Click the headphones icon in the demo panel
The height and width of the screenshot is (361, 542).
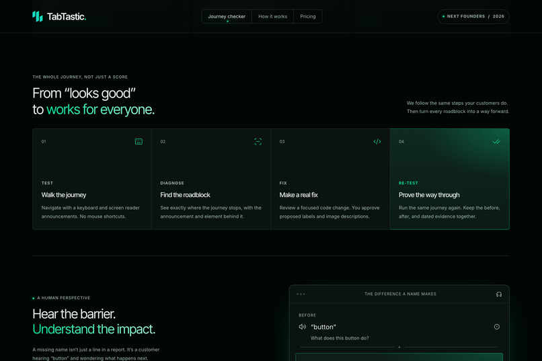(499, 294)
